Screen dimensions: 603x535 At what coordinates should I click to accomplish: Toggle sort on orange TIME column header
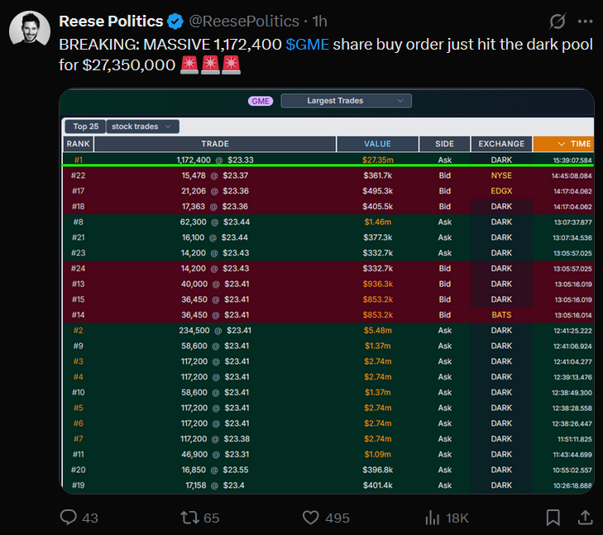(564, 144)
